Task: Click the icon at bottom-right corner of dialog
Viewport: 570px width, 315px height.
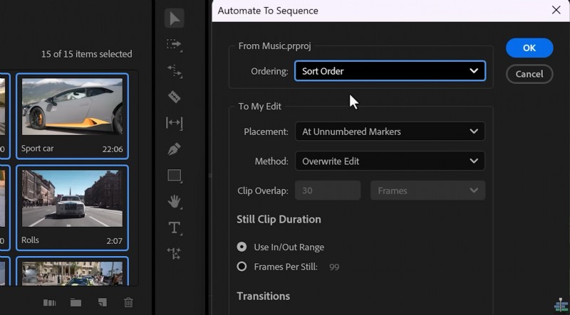Action: click(x=561, y=306)
